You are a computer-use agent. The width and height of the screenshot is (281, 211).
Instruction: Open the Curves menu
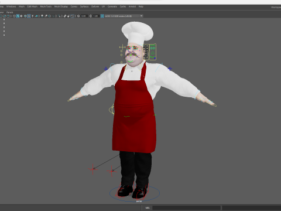[74, 6]
